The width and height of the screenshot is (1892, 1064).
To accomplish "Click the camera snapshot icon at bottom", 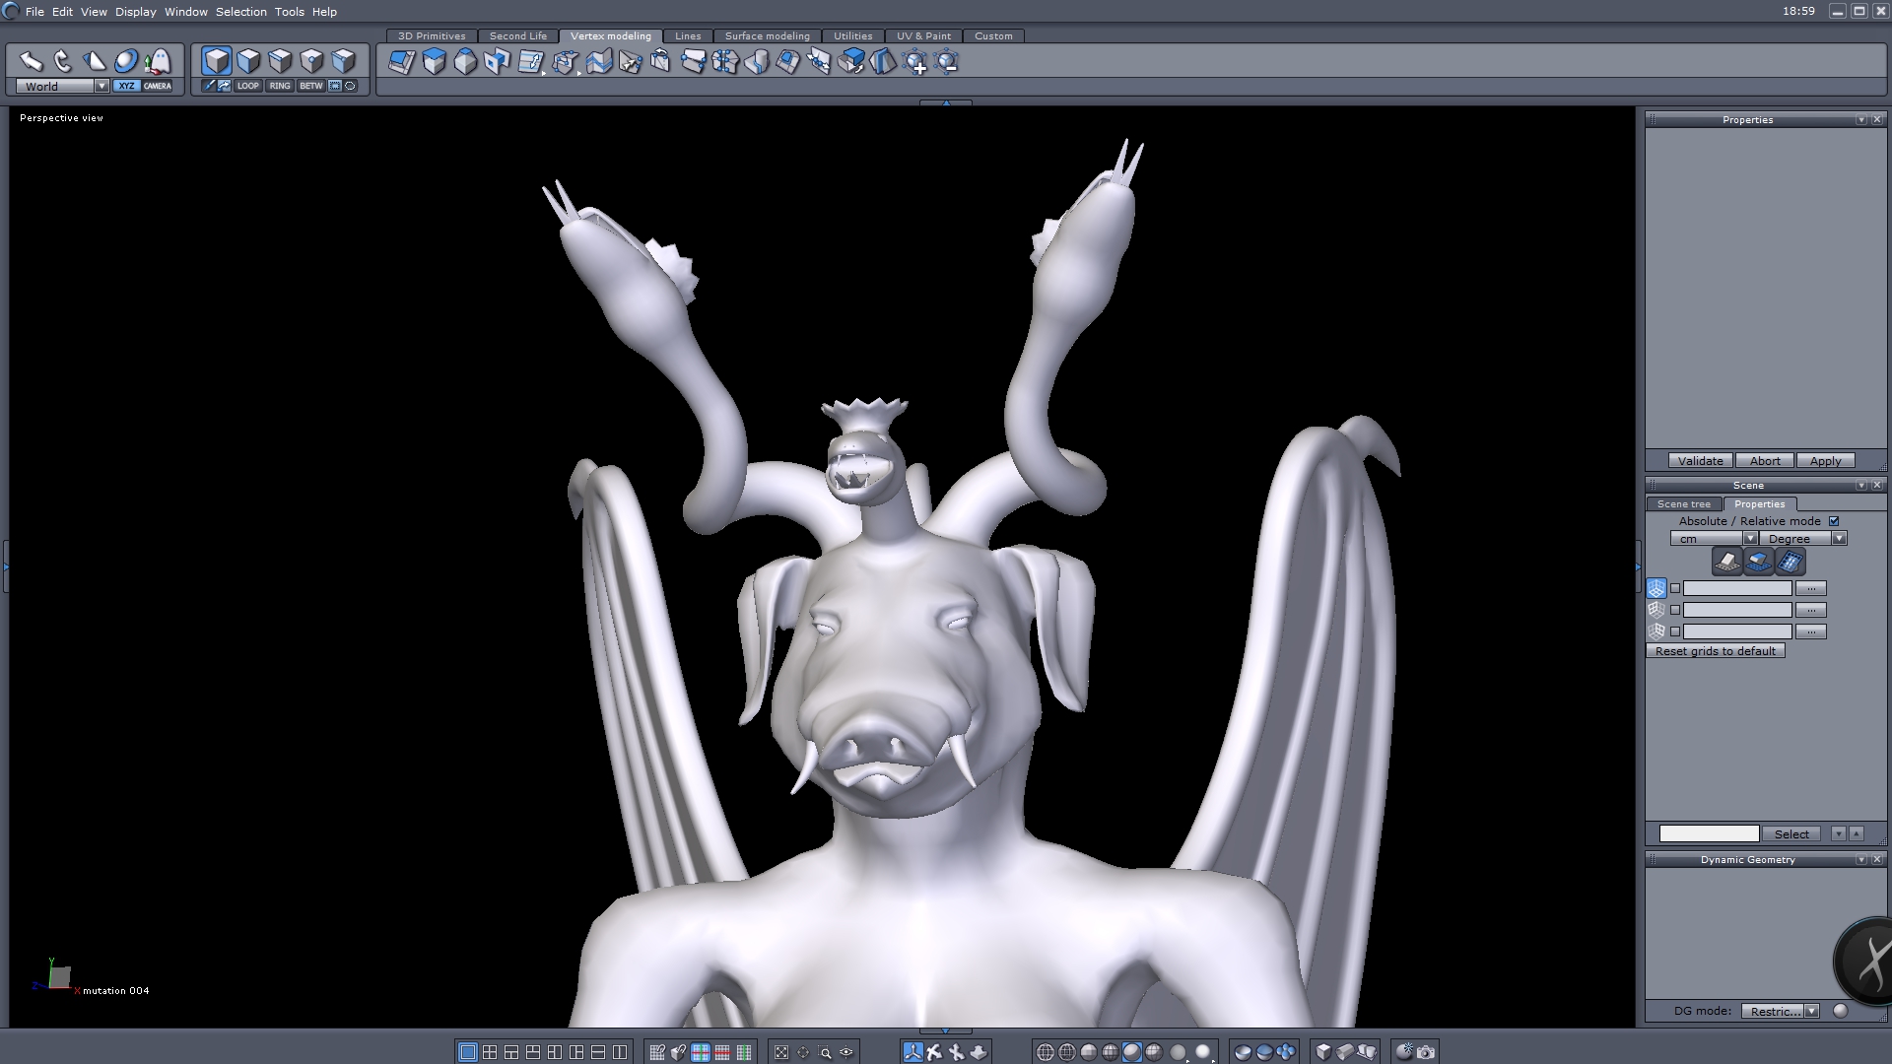I will 1426,1052.
